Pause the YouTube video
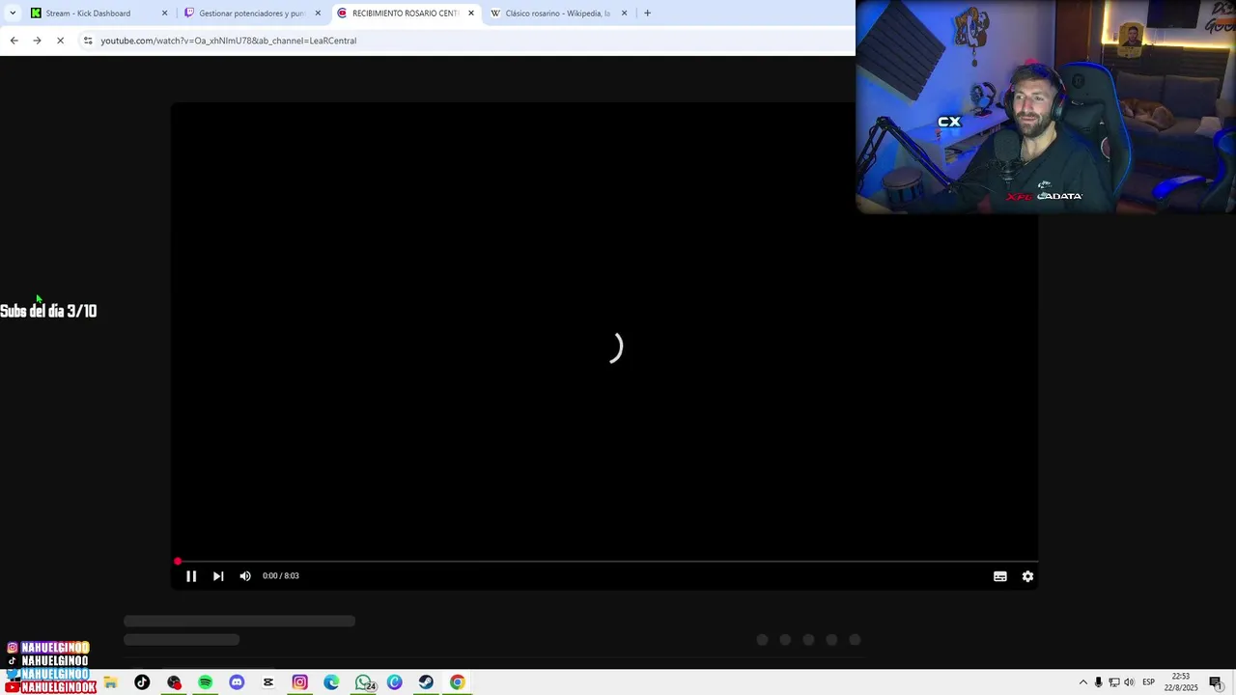This screenshot has height=695, width=1236. click(x=191, y=576)
